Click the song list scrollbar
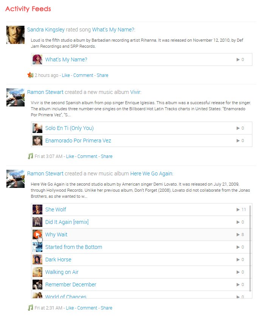The height and width of the screenshot is (319, 266). tap(250, 249)
